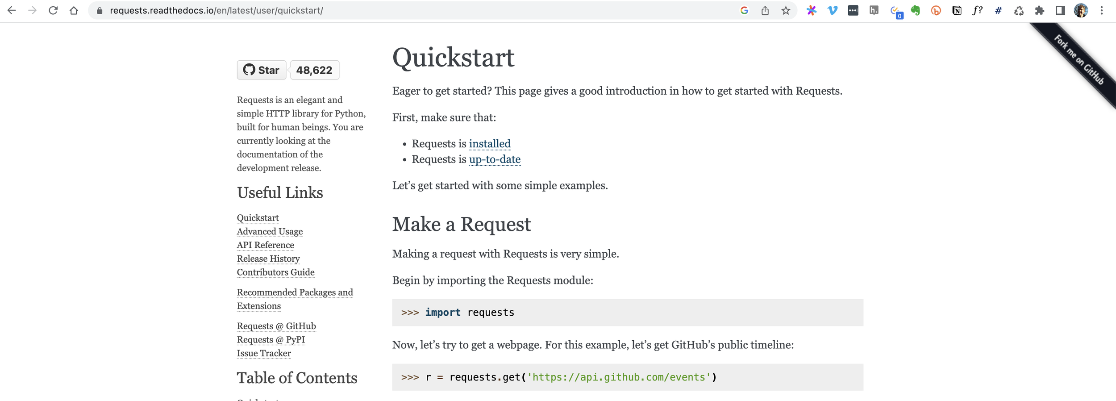Open the Notion extension icon
1116x401 pixels.
(957, 10)
